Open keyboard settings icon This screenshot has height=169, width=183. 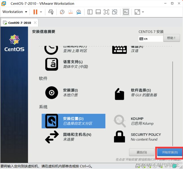click(x=119, y=50)
